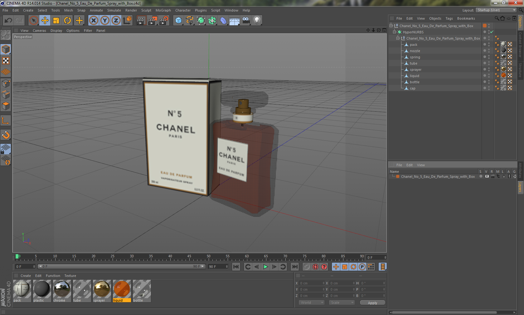
Task: Open the Sculpt menu
Action: [x=146, y=10]
